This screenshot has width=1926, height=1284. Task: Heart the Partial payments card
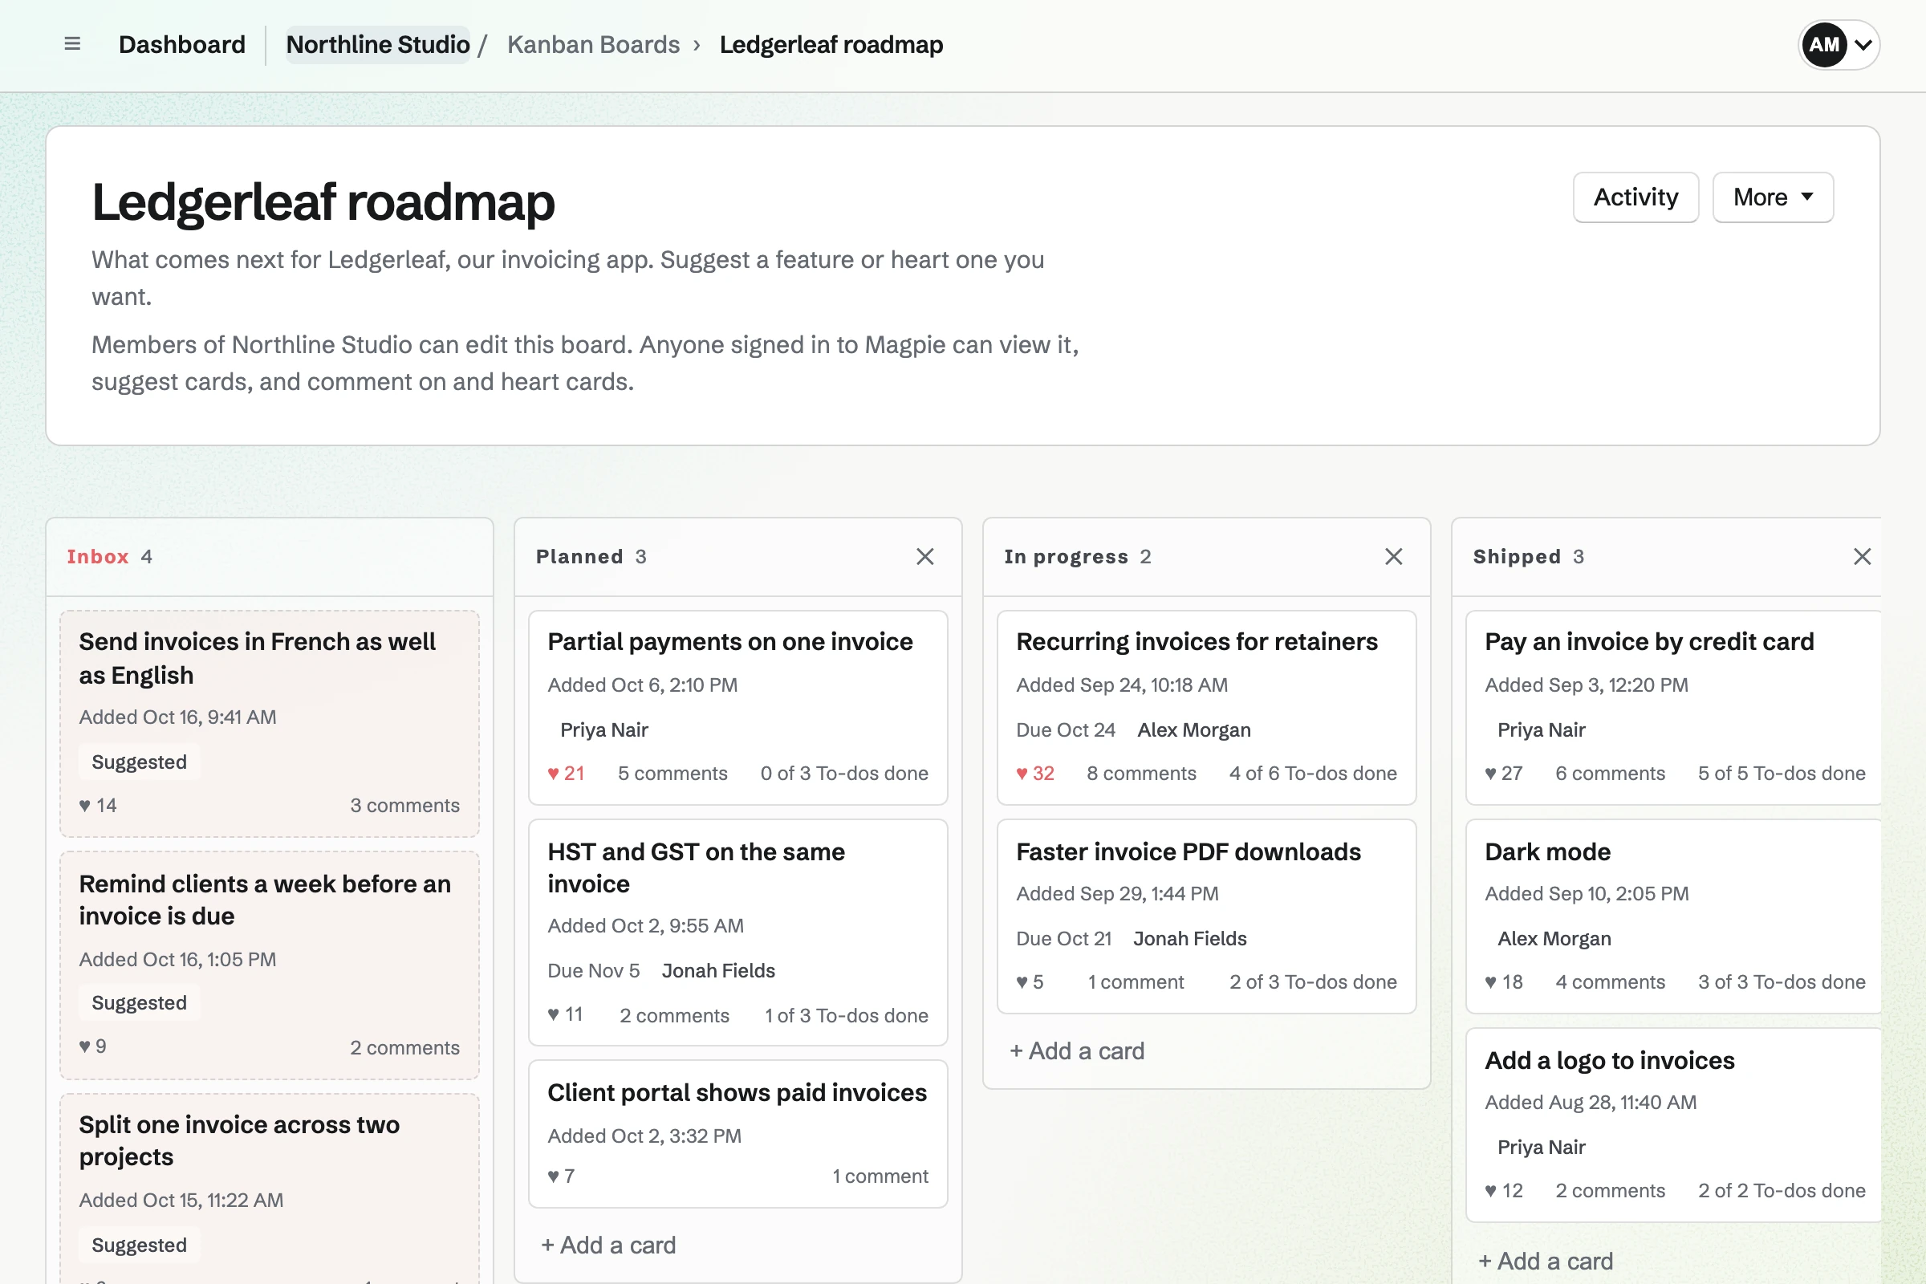click(566, 773)
